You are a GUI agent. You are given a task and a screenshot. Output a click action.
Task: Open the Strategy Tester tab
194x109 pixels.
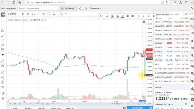pos(56,108)
